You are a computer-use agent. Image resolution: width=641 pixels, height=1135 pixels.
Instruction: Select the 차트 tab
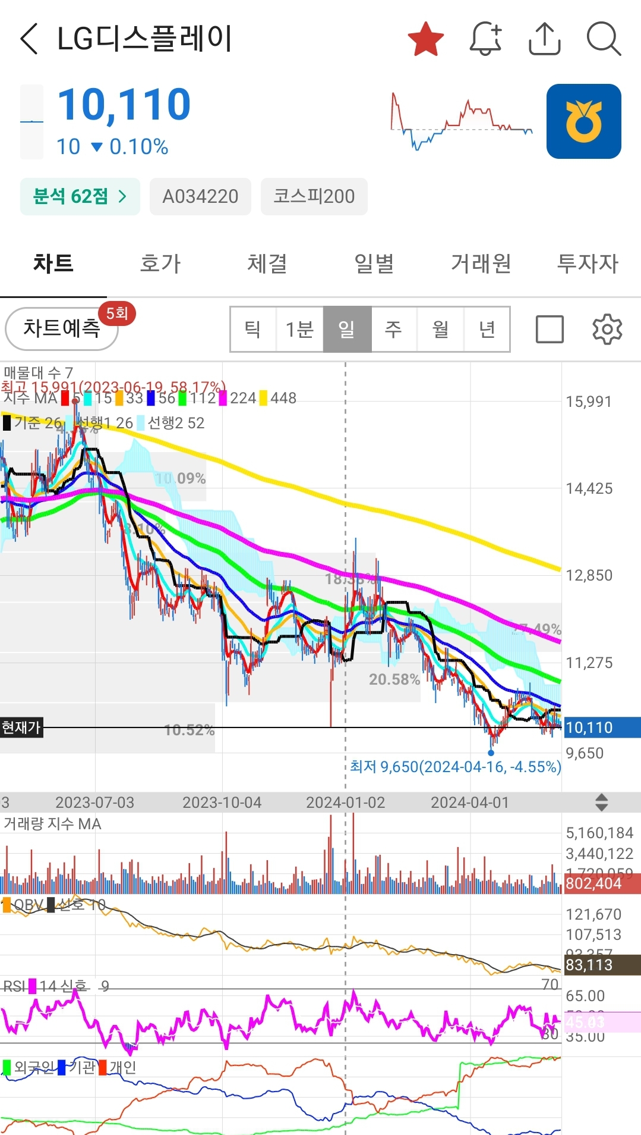pos(53,263)
